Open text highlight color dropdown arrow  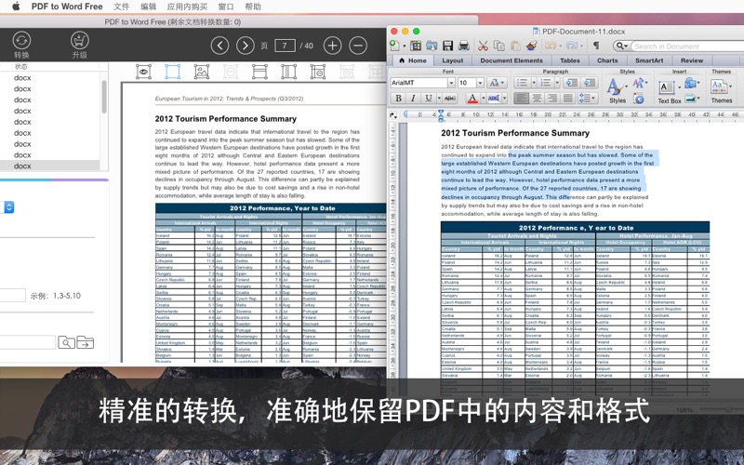point(504,99)
